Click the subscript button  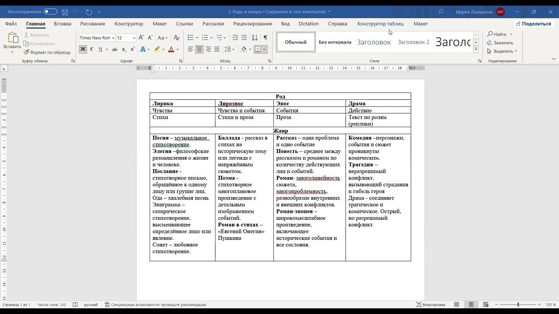coord(124,49)
